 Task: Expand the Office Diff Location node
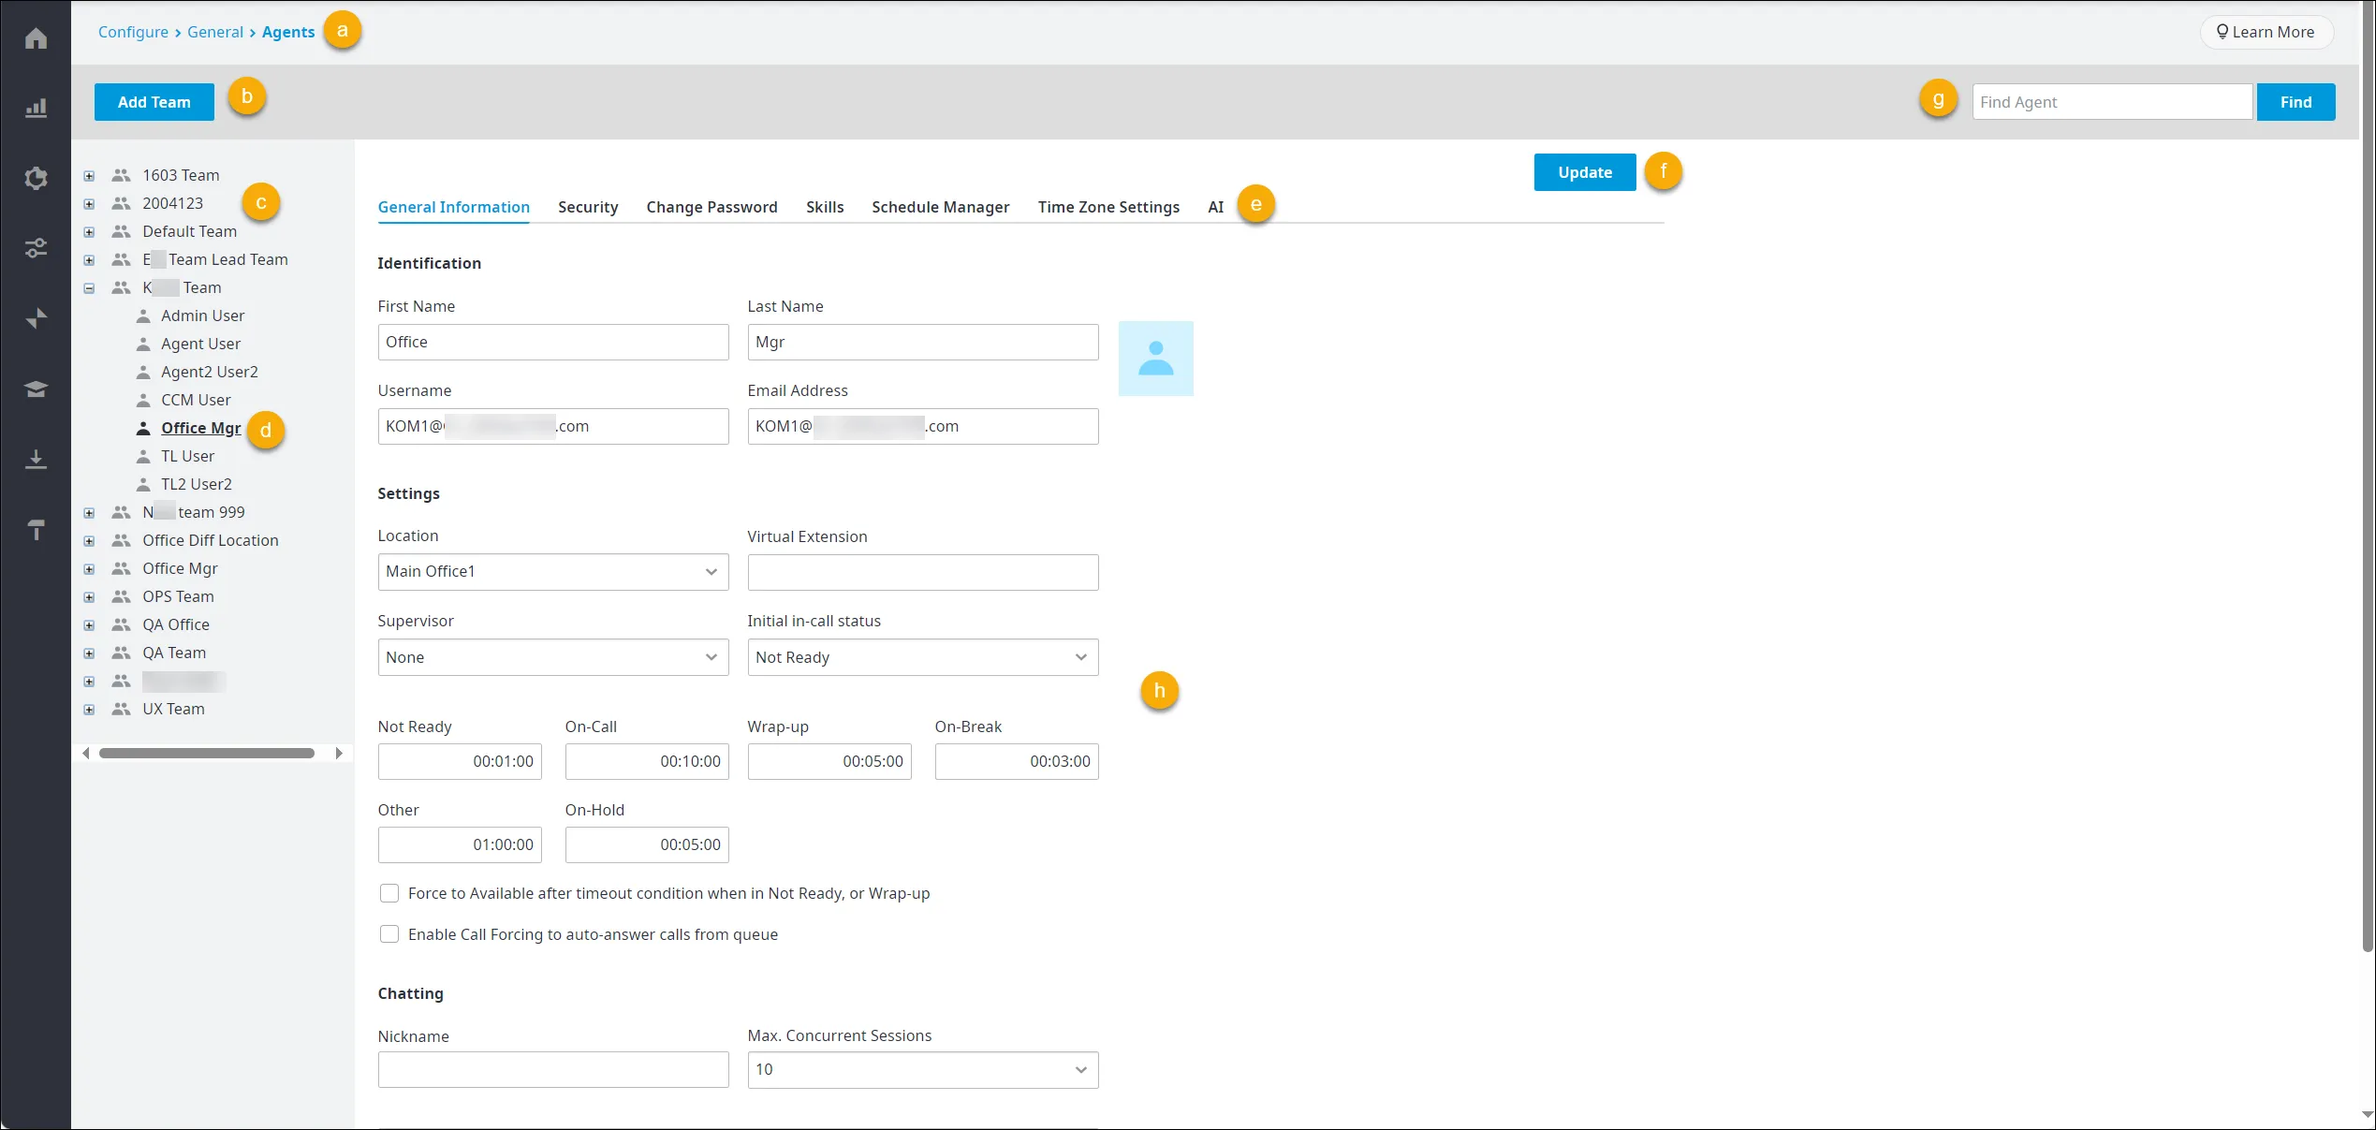[89, 541]
